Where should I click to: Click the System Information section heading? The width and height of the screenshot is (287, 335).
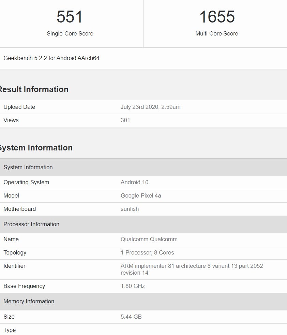click(35, 148)
